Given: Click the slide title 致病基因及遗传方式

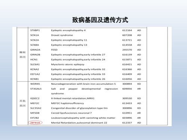Looking at the screenshot, I should click(100, 20).
